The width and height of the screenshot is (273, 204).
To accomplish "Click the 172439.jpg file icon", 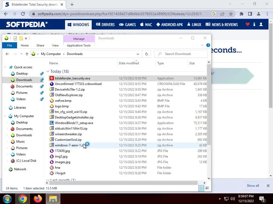I will pos(51,151).
